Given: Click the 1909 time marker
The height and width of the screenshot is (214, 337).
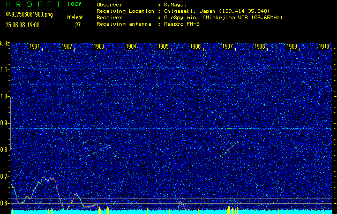Looking at the screenshot, I should coord(292,47).
